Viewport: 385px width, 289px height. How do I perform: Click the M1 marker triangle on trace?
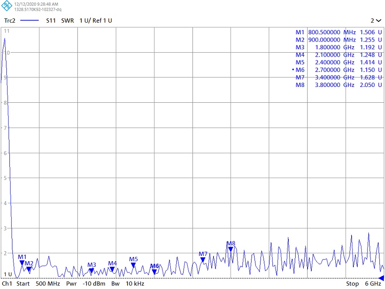click(x=22, y=262)
